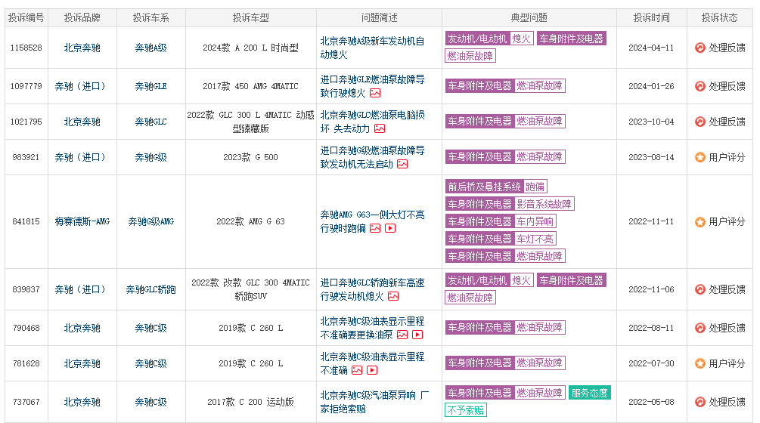This screenshot has height=423, width=760.
Task: Open image icon for complaint 1021795
Action: 380,128
